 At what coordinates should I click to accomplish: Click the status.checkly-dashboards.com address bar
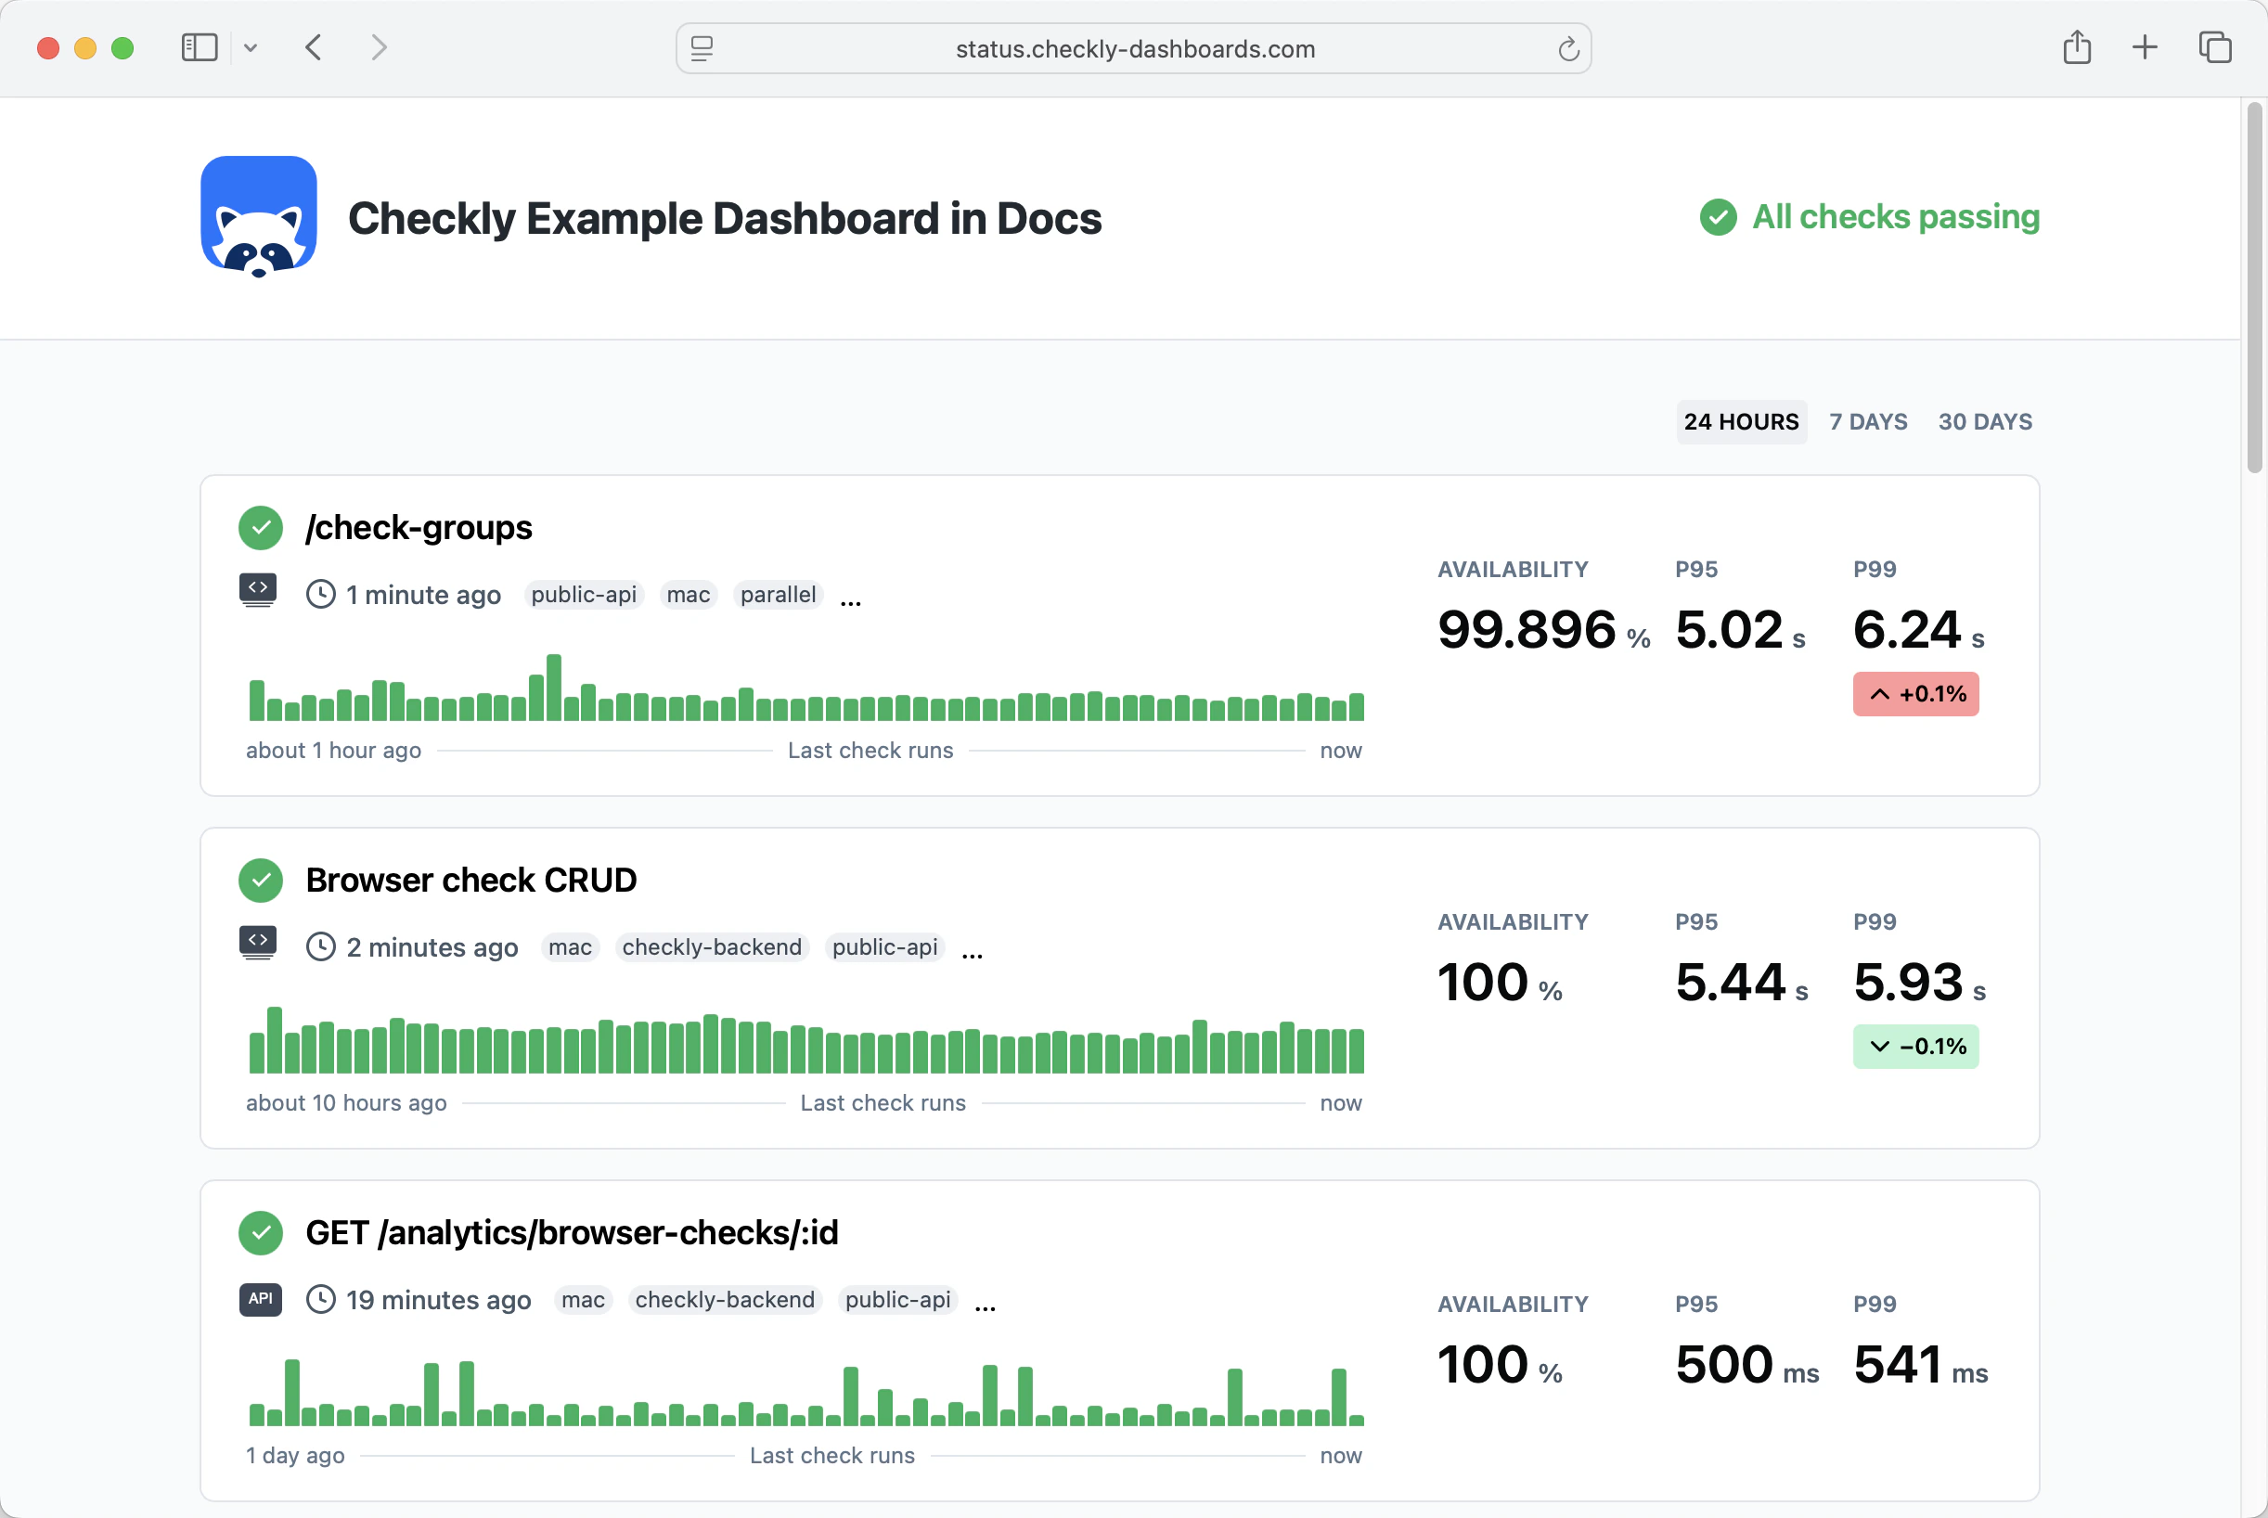tap(1135, 48)
